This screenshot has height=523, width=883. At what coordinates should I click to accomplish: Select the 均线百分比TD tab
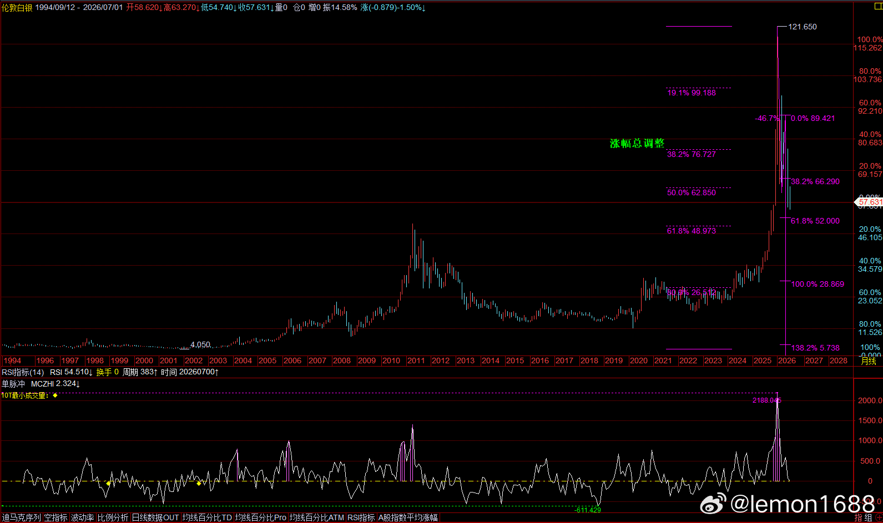(207, 517)
